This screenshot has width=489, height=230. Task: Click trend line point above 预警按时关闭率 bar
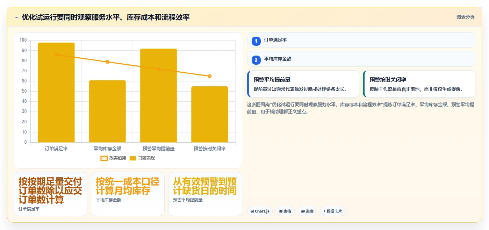pos(210,76)
